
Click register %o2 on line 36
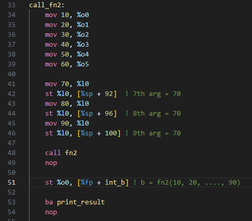coord(83,35)
